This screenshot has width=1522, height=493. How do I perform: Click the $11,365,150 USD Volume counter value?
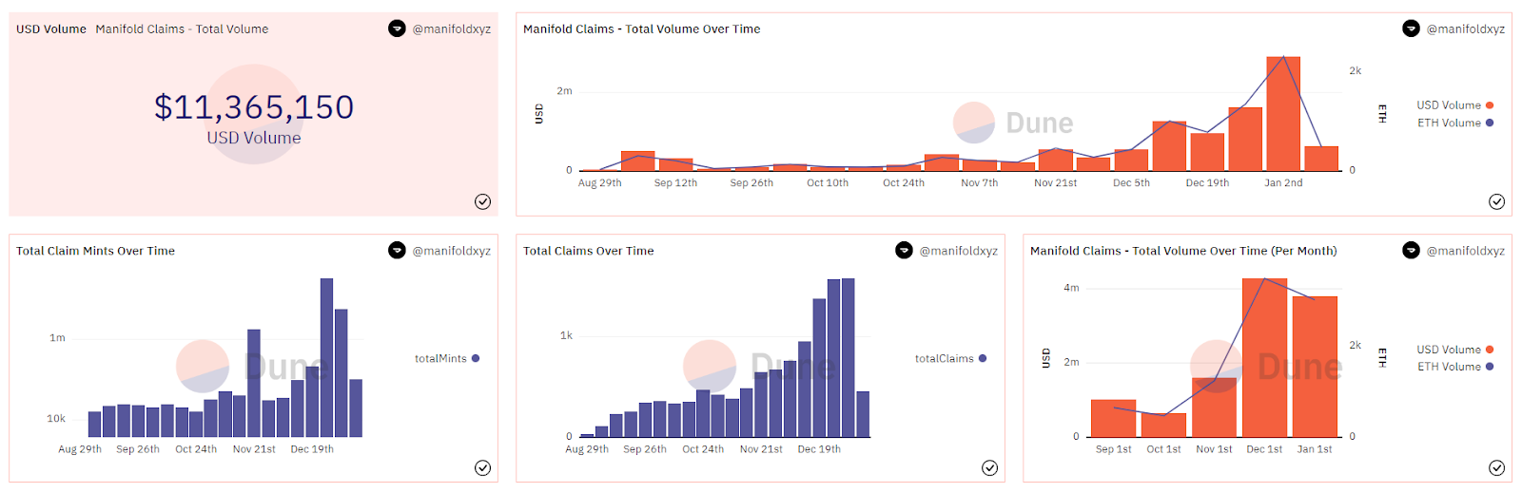pyautogui.click(x=254, y=107)
